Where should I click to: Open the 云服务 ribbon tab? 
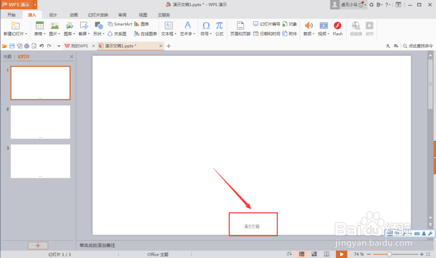(164, 15)
